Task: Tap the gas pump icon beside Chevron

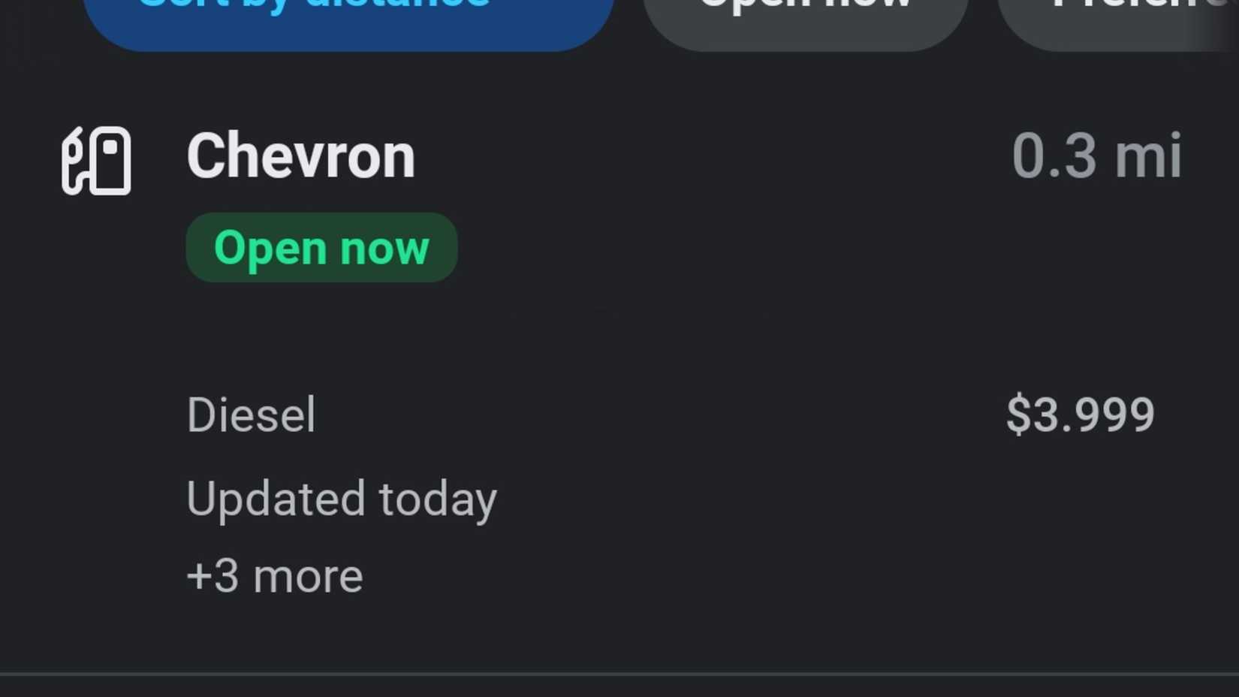Action: point(96,160)
